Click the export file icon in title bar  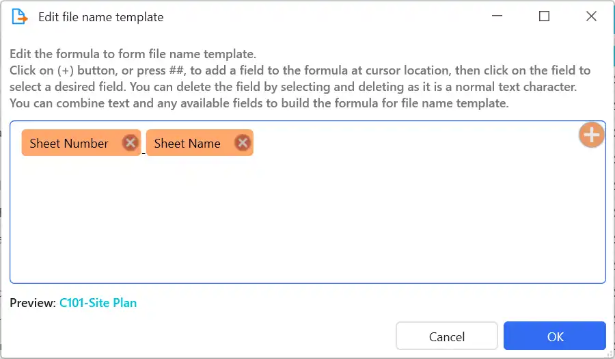pos(19,17)
